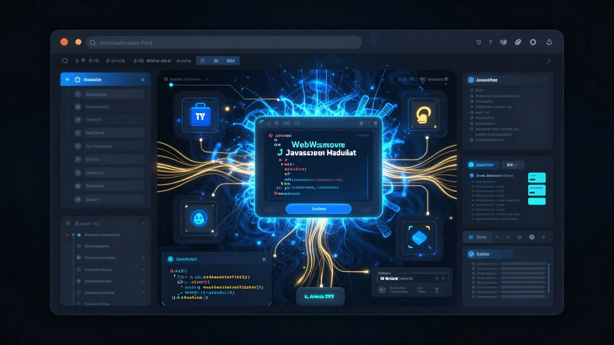614x345 pixels.
Task: Click the magnifier icon in the search bar
Action: tap(93, 43)
